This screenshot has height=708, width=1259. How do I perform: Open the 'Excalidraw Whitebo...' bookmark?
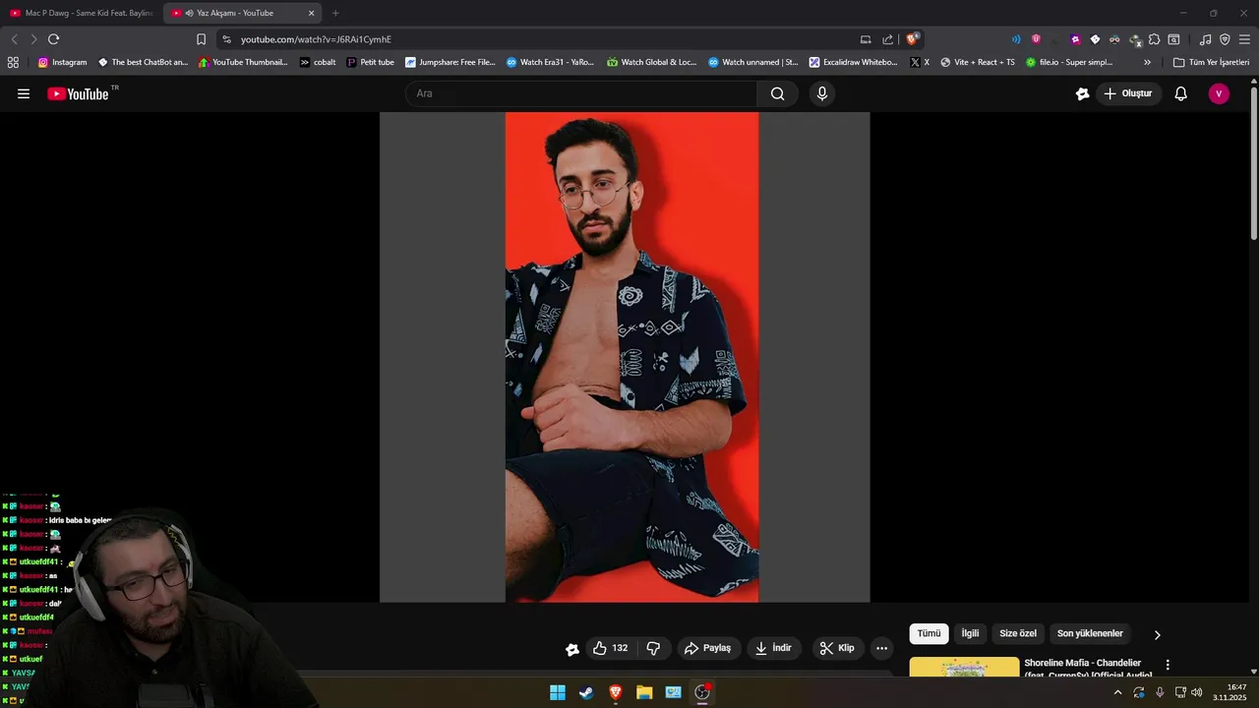click(x=854, y=62)
